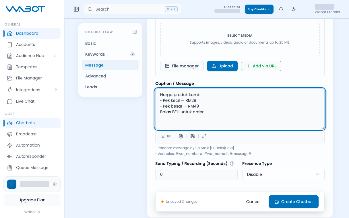Click Create Chatbot button

pos(294,202)
